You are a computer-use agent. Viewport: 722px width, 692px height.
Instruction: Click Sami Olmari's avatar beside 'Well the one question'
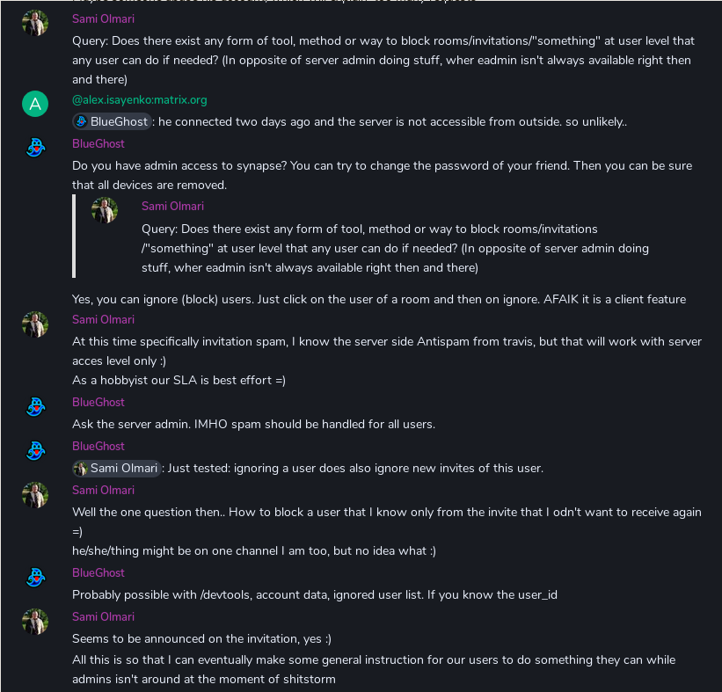click(34, 495)
